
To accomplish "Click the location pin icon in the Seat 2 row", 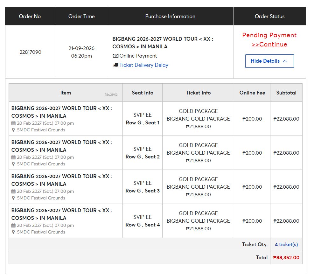I will coord(13,164).
